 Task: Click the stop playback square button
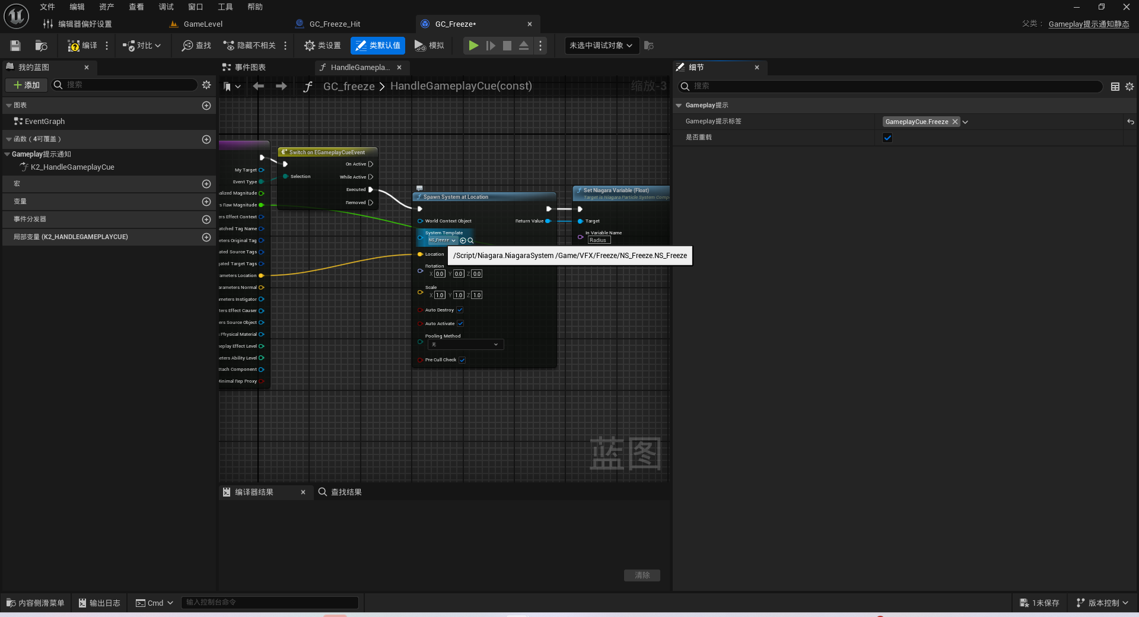507,46
